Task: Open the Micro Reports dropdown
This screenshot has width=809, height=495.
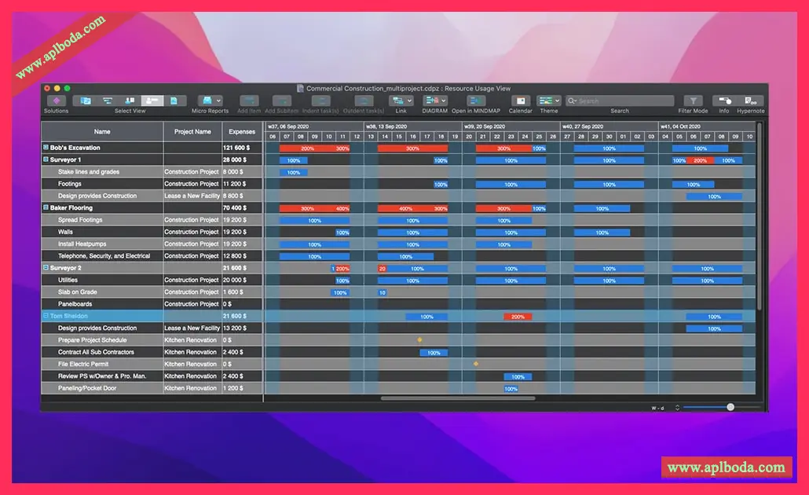Action: pos(210,101)
